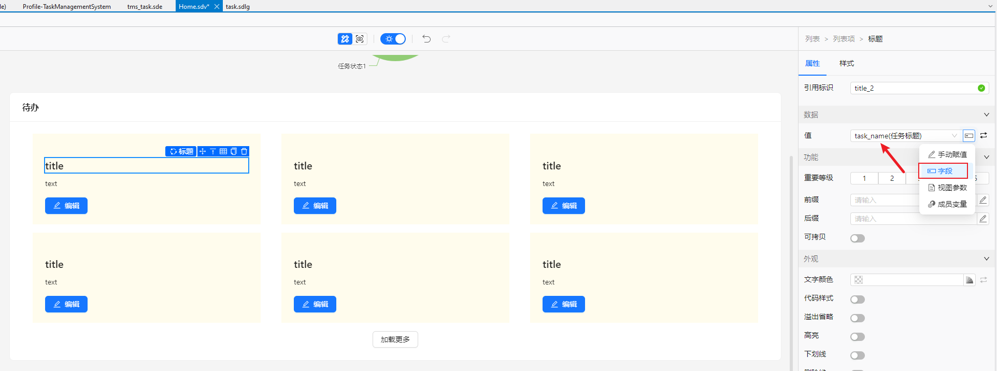
Task: Enable the 溢出省略 switch
Action: pyautogui.click(x=858, y=318)
